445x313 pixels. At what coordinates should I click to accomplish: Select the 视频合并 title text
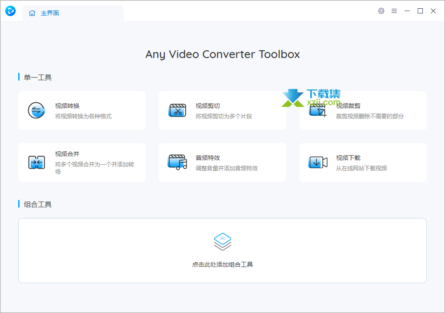[67, 154]
